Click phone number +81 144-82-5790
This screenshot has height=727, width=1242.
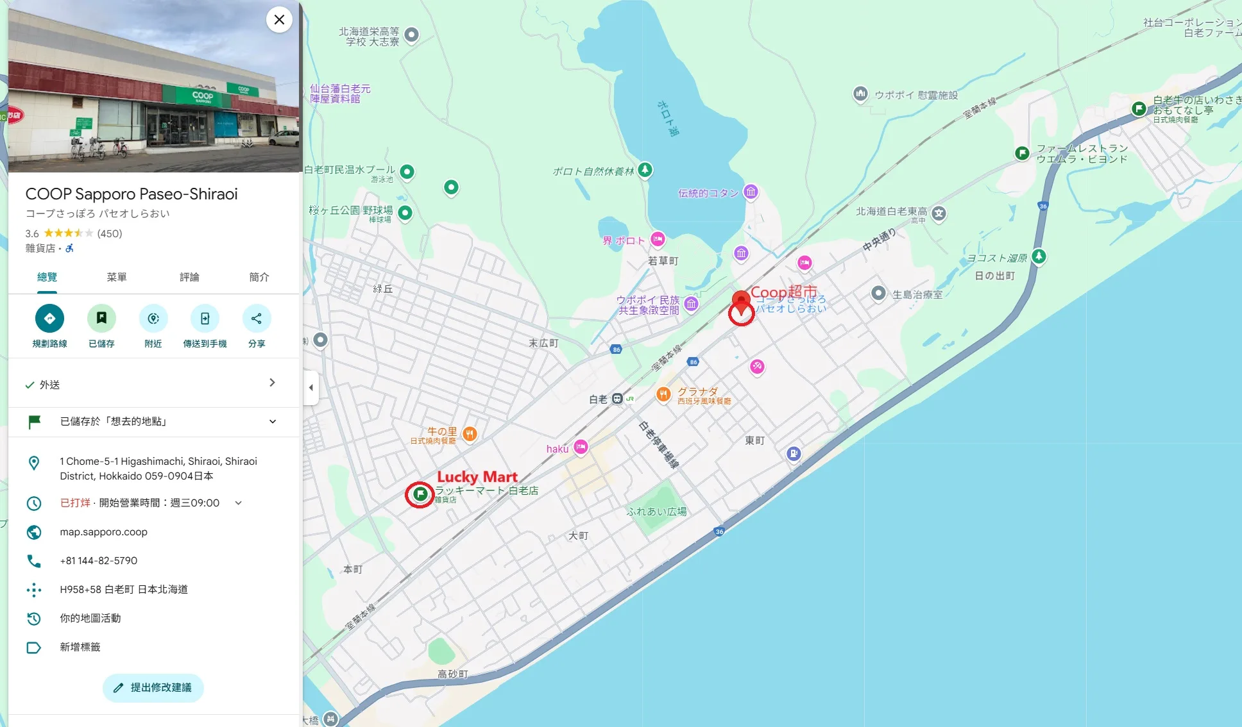(99, 560)
